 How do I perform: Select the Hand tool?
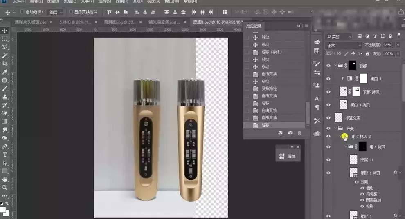(4, 179)
